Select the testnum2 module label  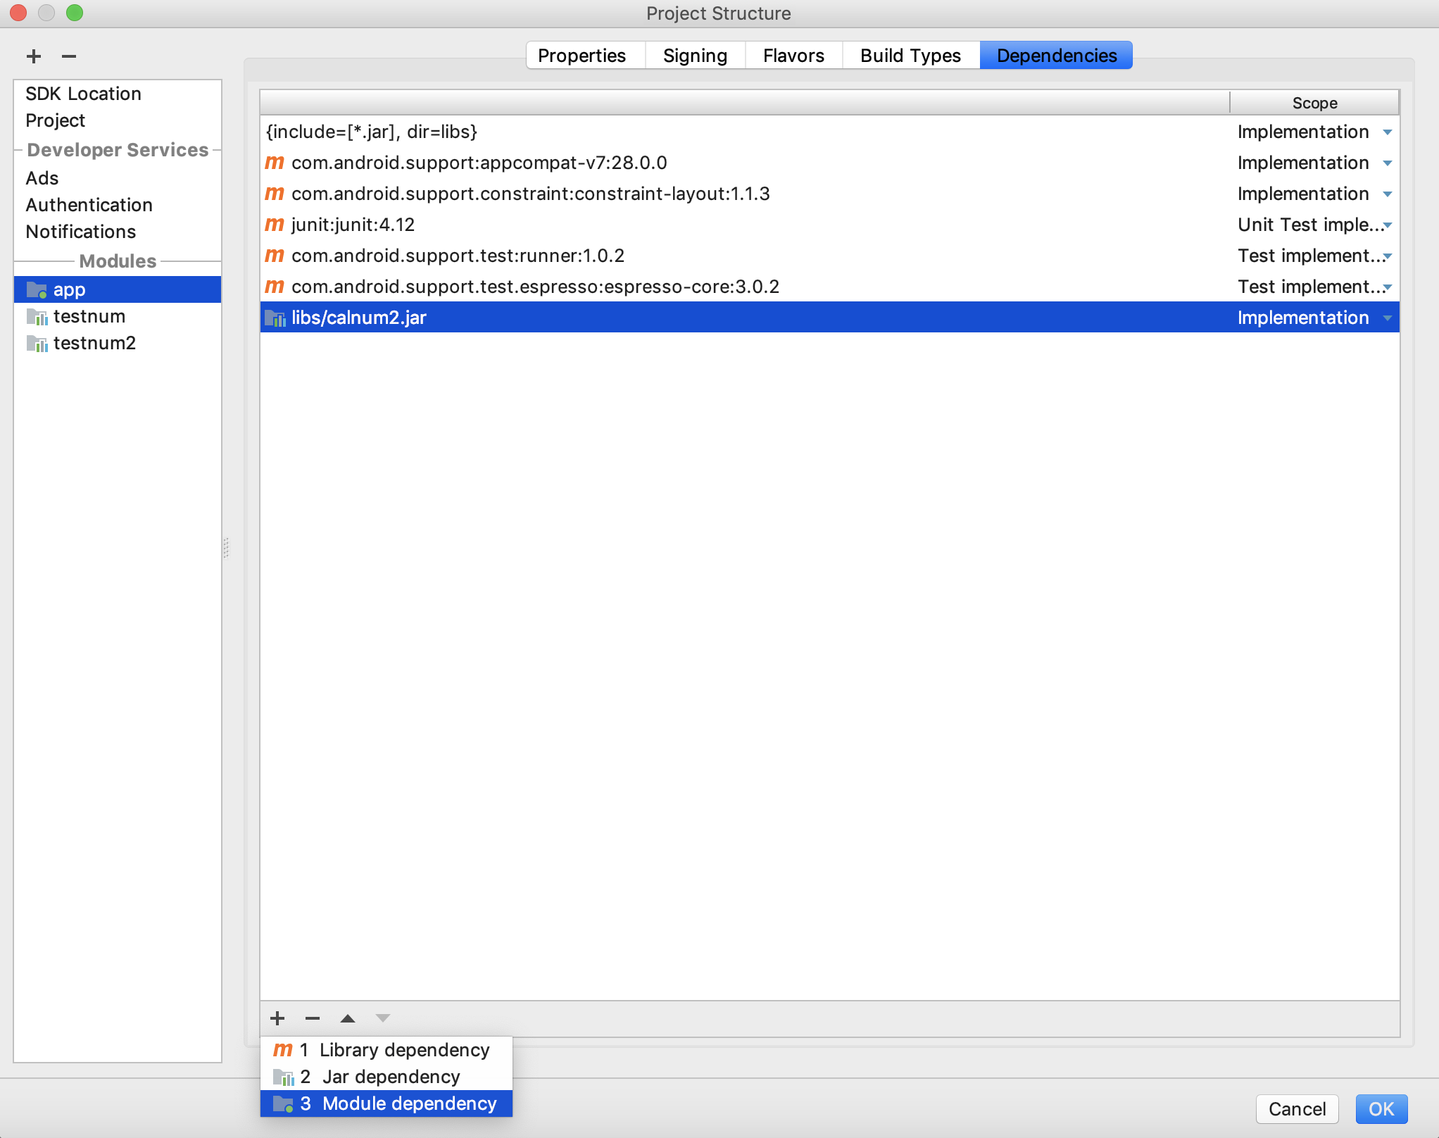click(94, 343)
